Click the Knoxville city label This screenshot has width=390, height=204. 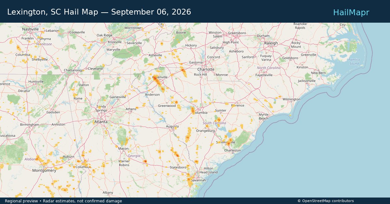115,42
